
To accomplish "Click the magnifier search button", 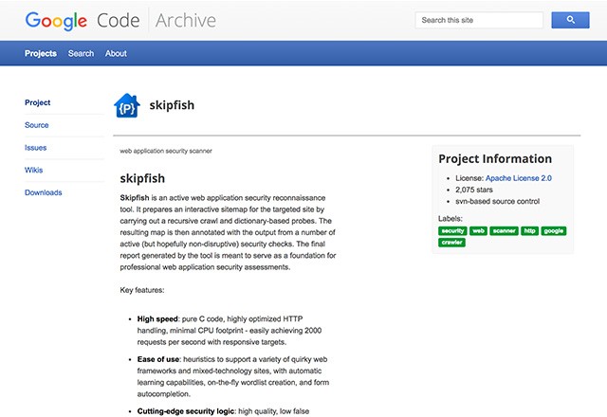I will point(571,19).
